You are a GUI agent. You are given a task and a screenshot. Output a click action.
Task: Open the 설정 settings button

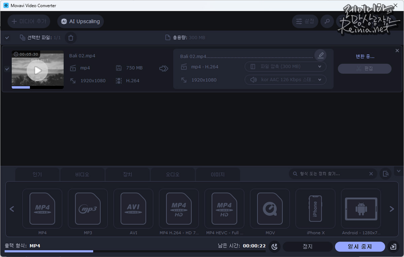click(x=305, y=21)
